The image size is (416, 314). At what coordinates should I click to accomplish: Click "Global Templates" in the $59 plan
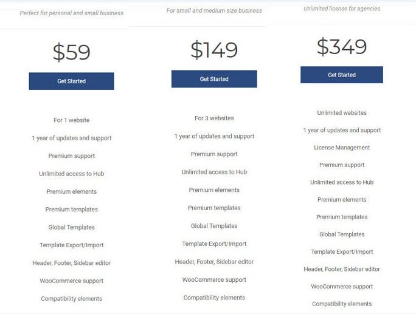coord(71,228)
